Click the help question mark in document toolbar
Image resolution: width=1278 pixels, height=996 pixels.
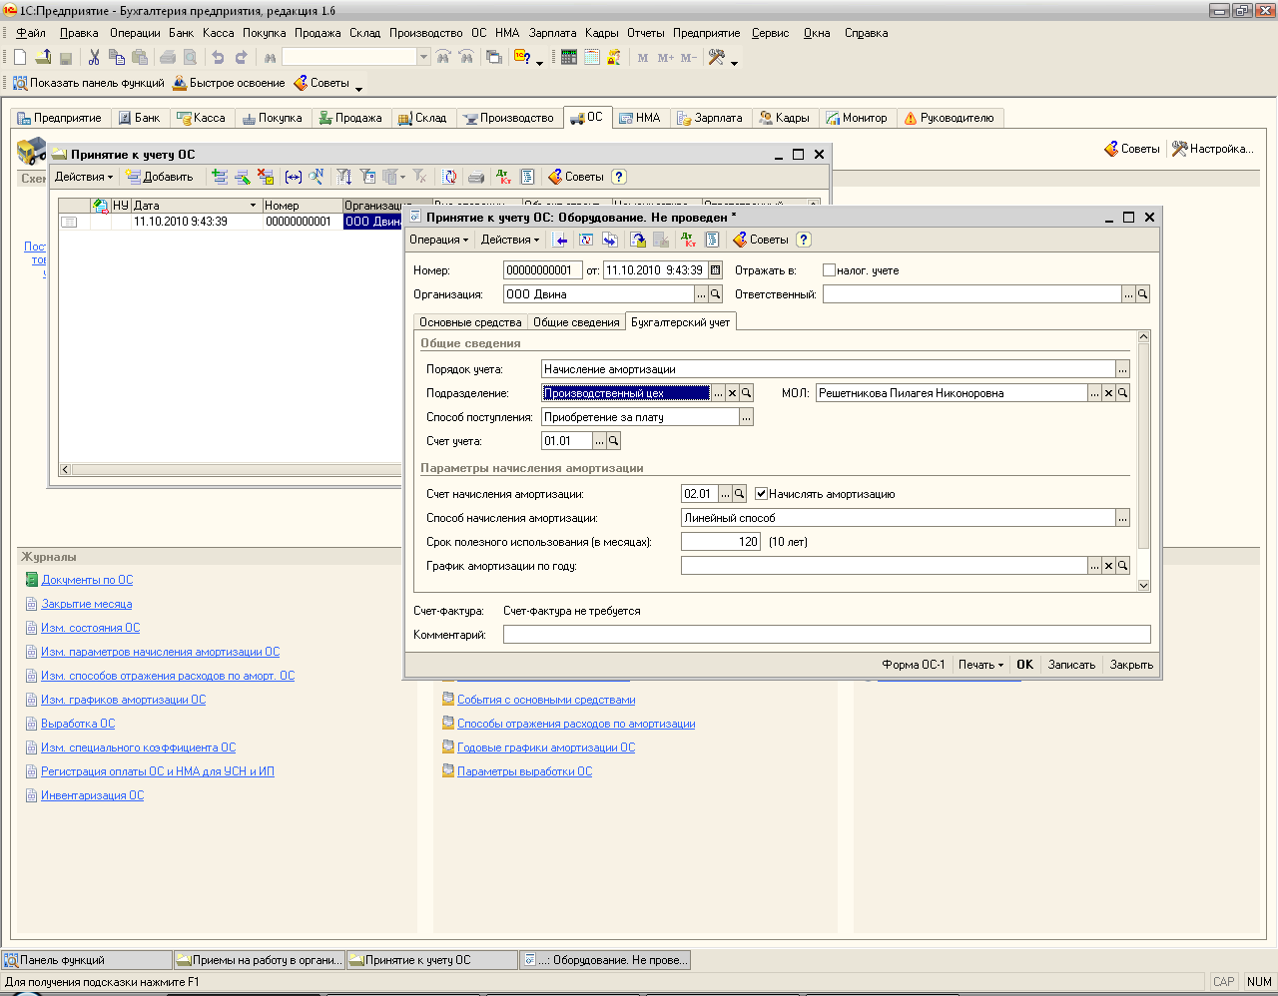pos(804,240)
